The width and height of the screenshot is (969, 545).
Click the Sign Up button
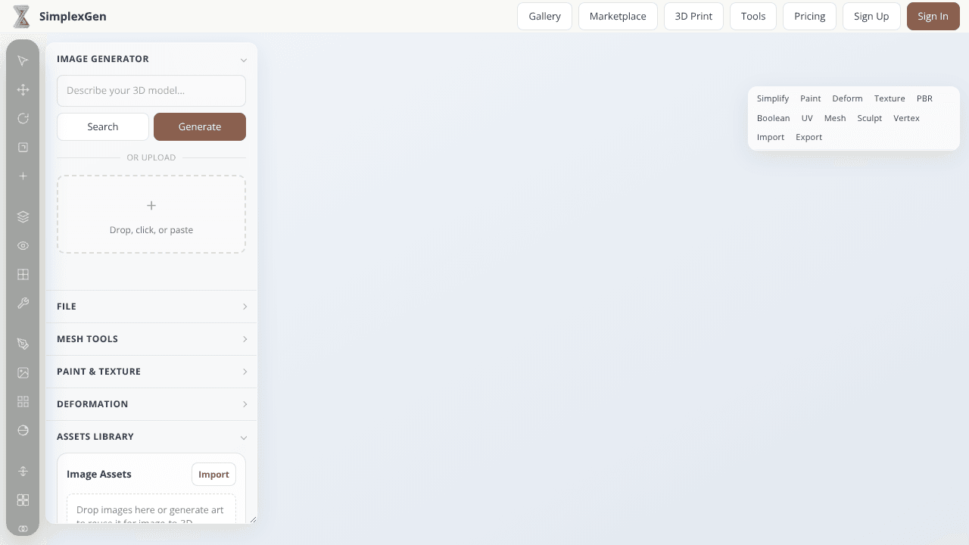pyautogui.click(x=871, y=17)
